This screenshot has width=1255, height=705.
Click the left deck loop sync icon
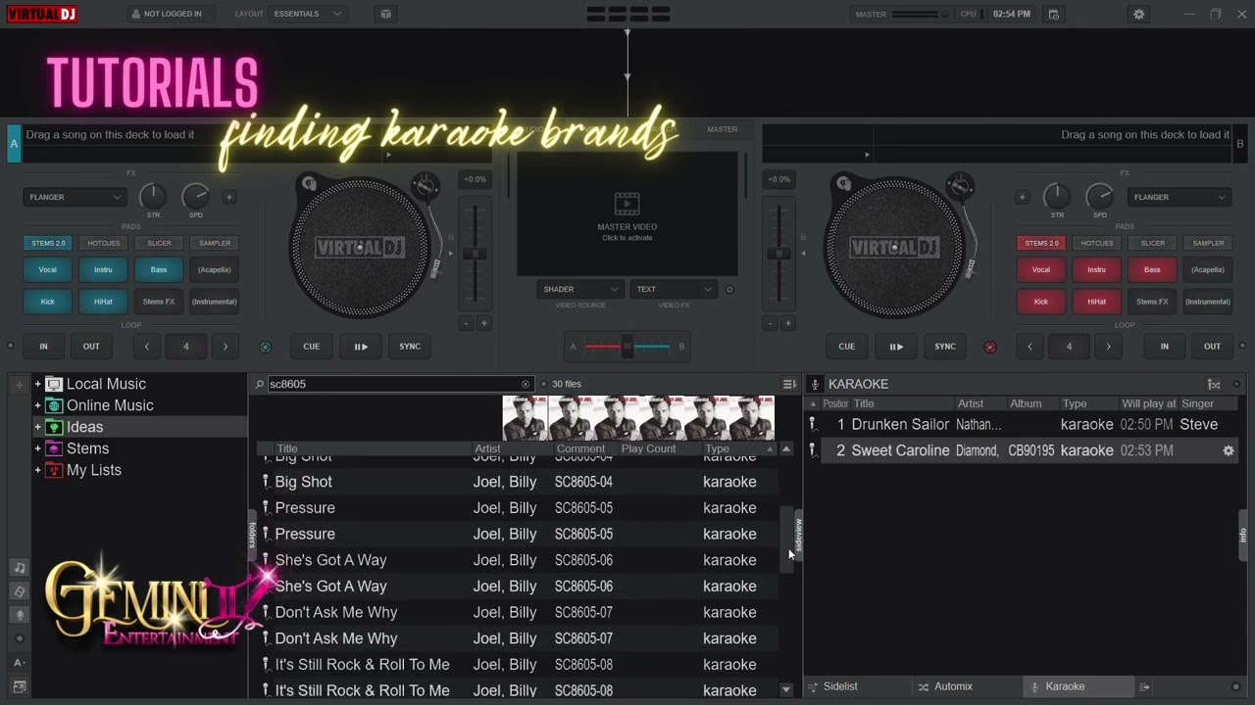coord(265,347)
